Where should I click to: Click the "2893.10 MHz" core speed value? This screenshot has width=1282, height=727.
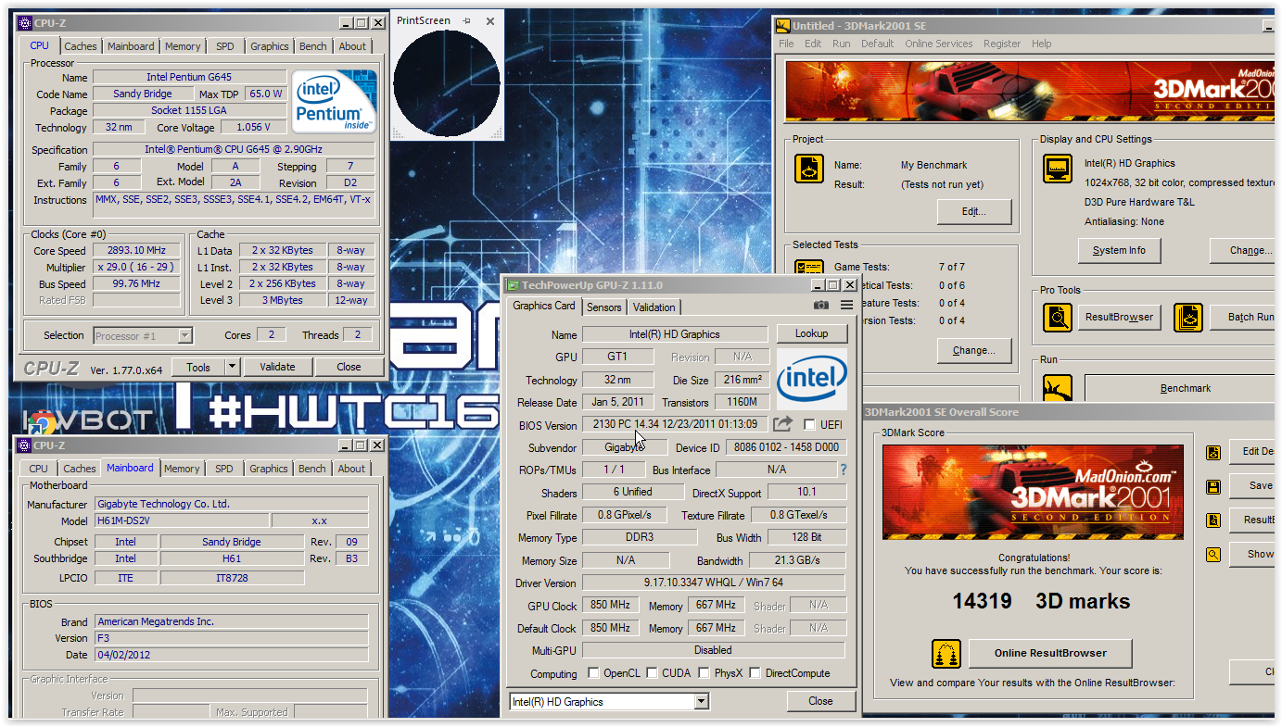point(137,250)
